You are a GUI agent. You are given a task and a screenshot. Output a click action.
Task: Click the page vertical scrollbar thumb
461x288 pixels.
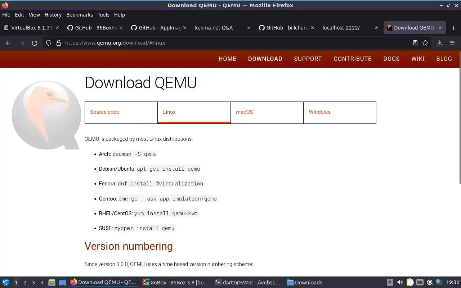point(460,117)
